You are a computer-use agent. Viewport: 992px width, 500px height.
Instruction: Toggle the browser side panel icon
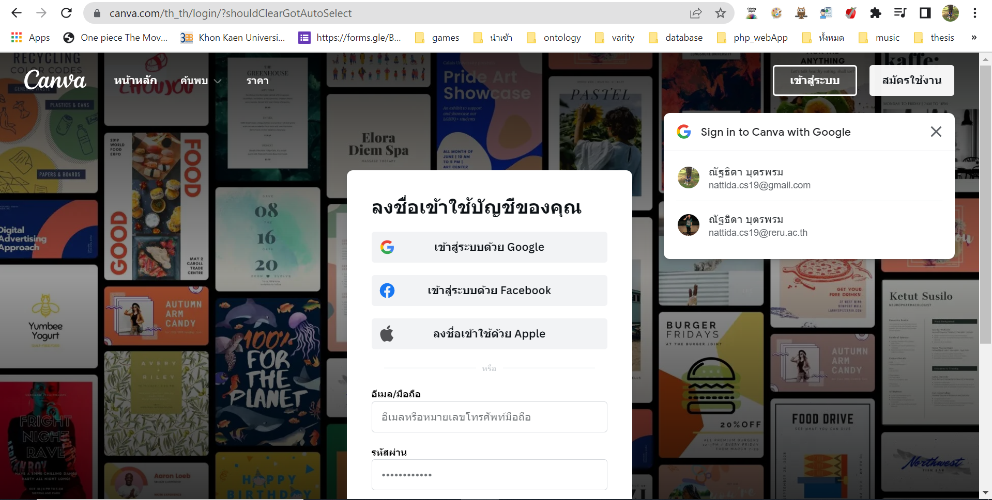coord(925,13)
